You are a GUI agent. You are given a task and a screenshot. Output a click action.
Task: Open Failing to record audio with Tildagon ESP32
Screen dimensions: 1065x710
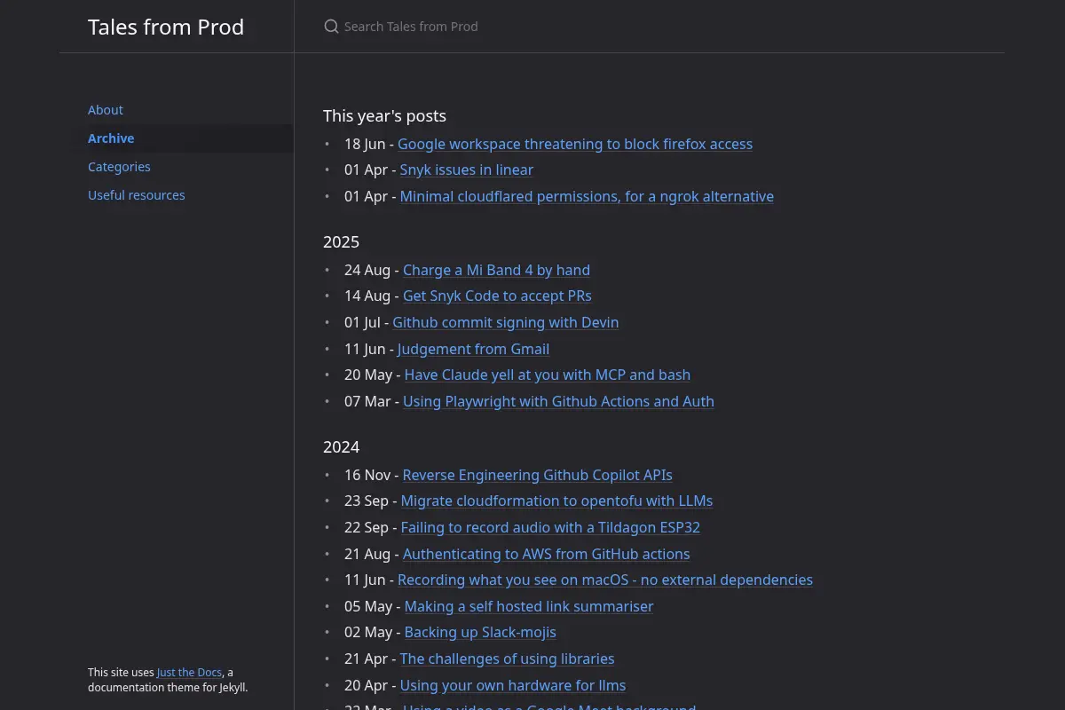pos(550,527)
